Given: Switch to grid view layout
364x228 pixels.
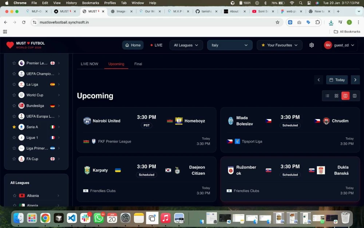Looking at the screenshot, I should point(336,96).
